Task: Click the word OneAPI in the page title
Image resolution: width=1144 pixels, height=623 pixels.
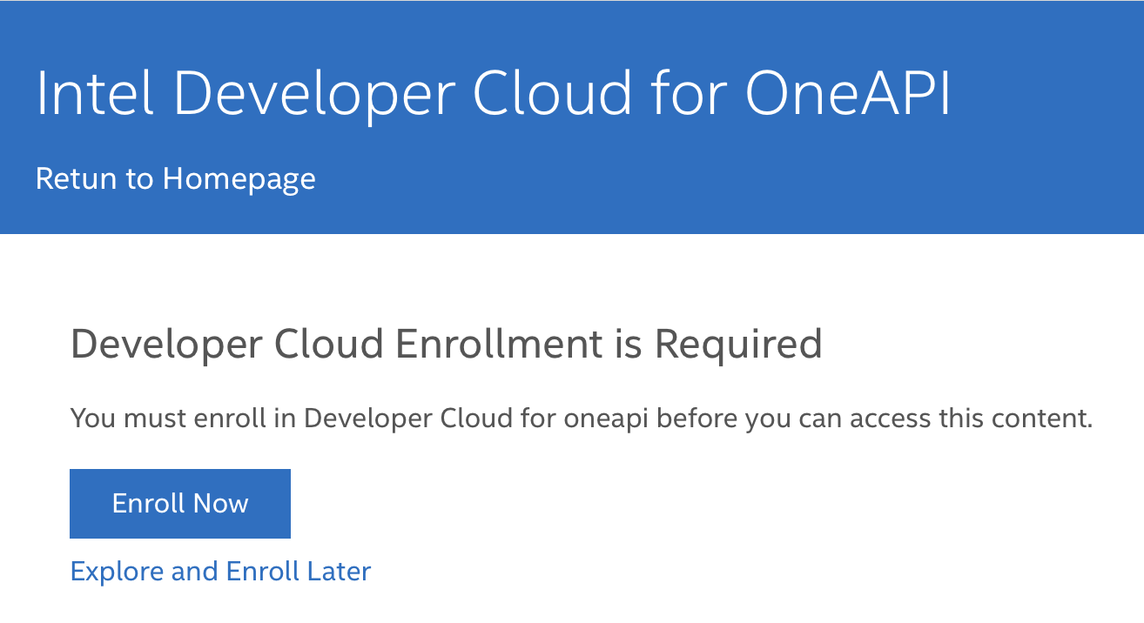Action: click(x=847, y=92)
